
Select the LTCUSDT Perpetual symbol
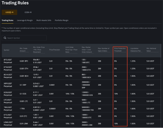[8, 101]
